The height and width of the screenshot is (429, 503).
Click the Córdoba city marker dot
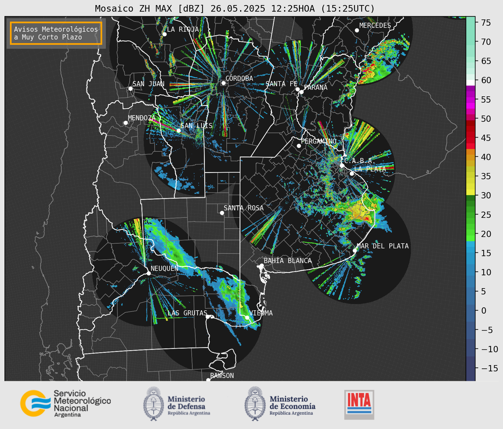tap(223, 83)
